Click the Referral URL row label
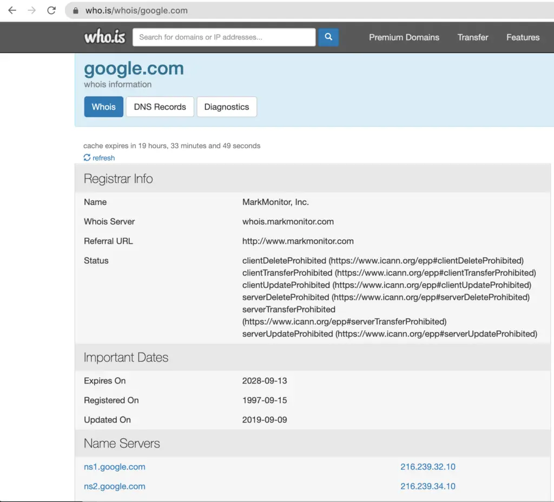Screen dimensions: 554x502 coord(108,241)
